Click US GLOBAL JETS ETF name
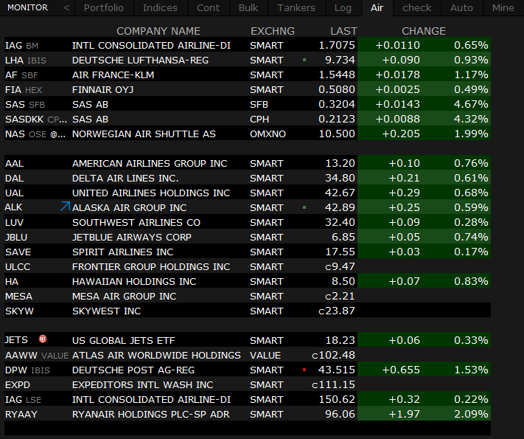Viewport: 524px width, 439px height. (124, 340)
